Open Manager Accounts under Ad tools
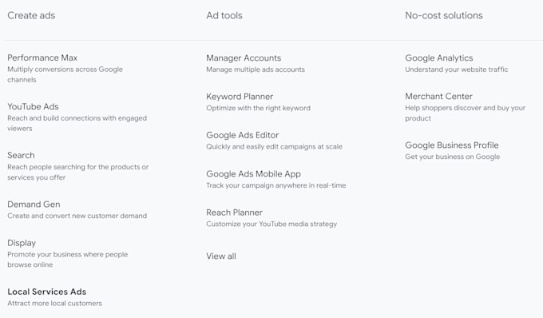Image resolution: width=543 pixels, height=318 pixels. point(244,58)
